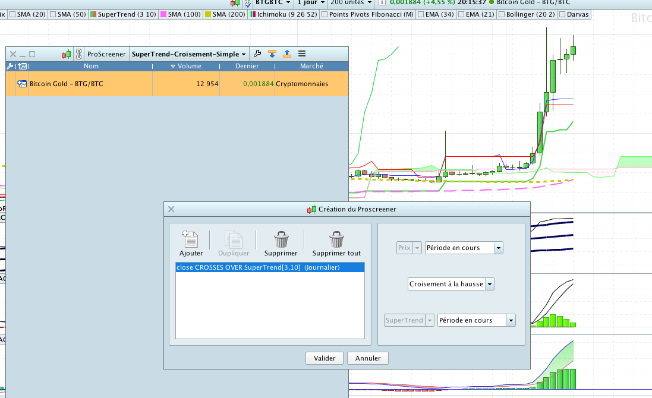Open the ProScreener hamburger menu

(x=301, y=54)
